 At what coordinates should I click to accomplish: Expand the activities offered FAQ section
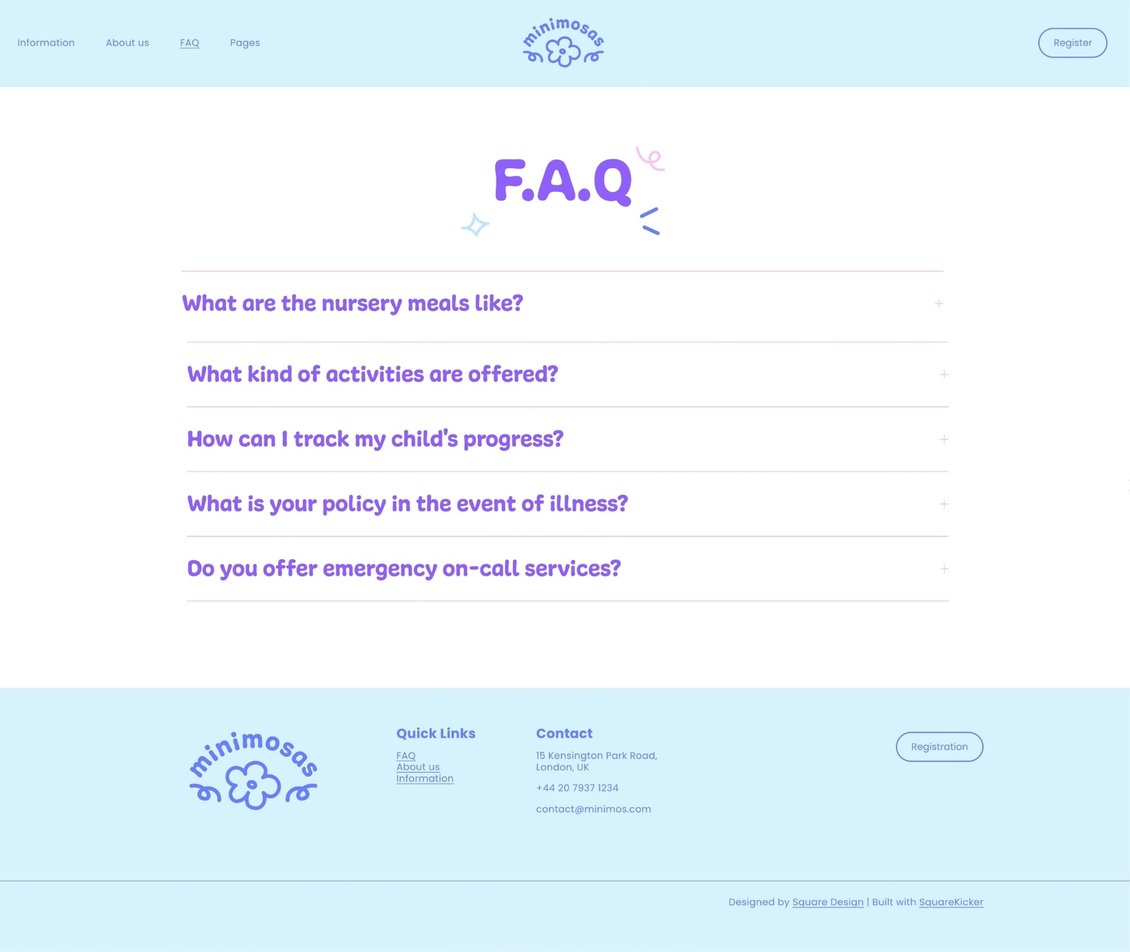point(942,374)
